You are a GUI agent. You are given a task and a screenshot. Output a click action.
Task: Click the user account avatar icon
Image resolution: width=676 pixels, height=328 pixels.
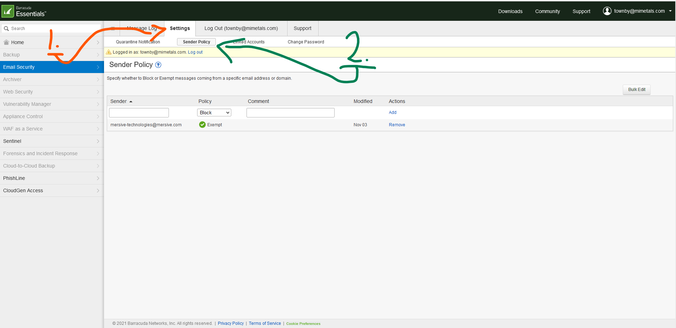pyautogui.click(x=607, y=11)
